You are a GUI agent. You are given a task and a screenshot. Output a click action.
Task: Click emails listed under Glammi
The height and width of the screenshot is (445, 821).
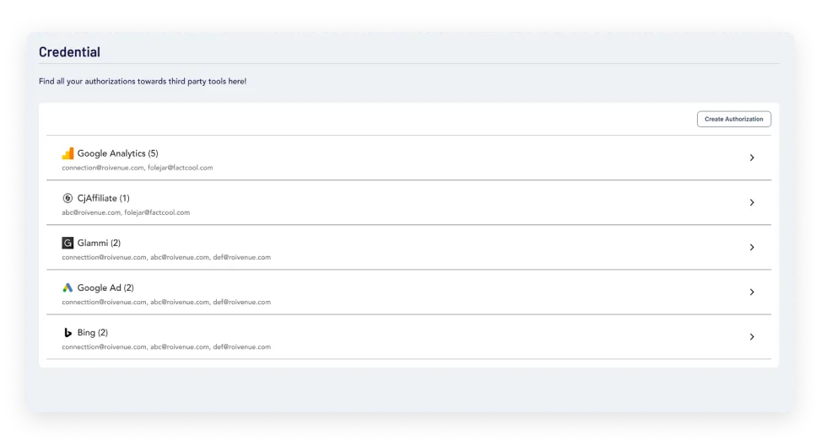(x=166, y=257)
